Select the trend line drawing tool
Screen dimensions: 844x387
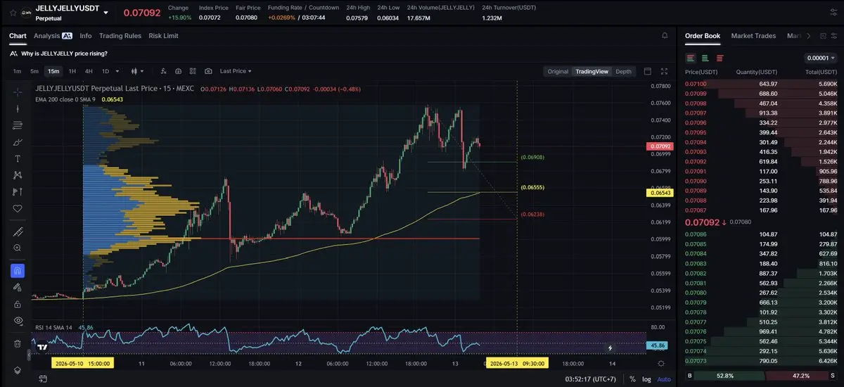18,108
